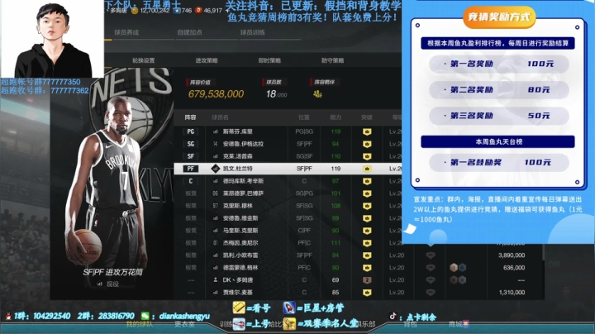This screenshot has height=334, width=595.
Task: Select player row 杰梅因.奥尼尔
Action: click(288, 243)
